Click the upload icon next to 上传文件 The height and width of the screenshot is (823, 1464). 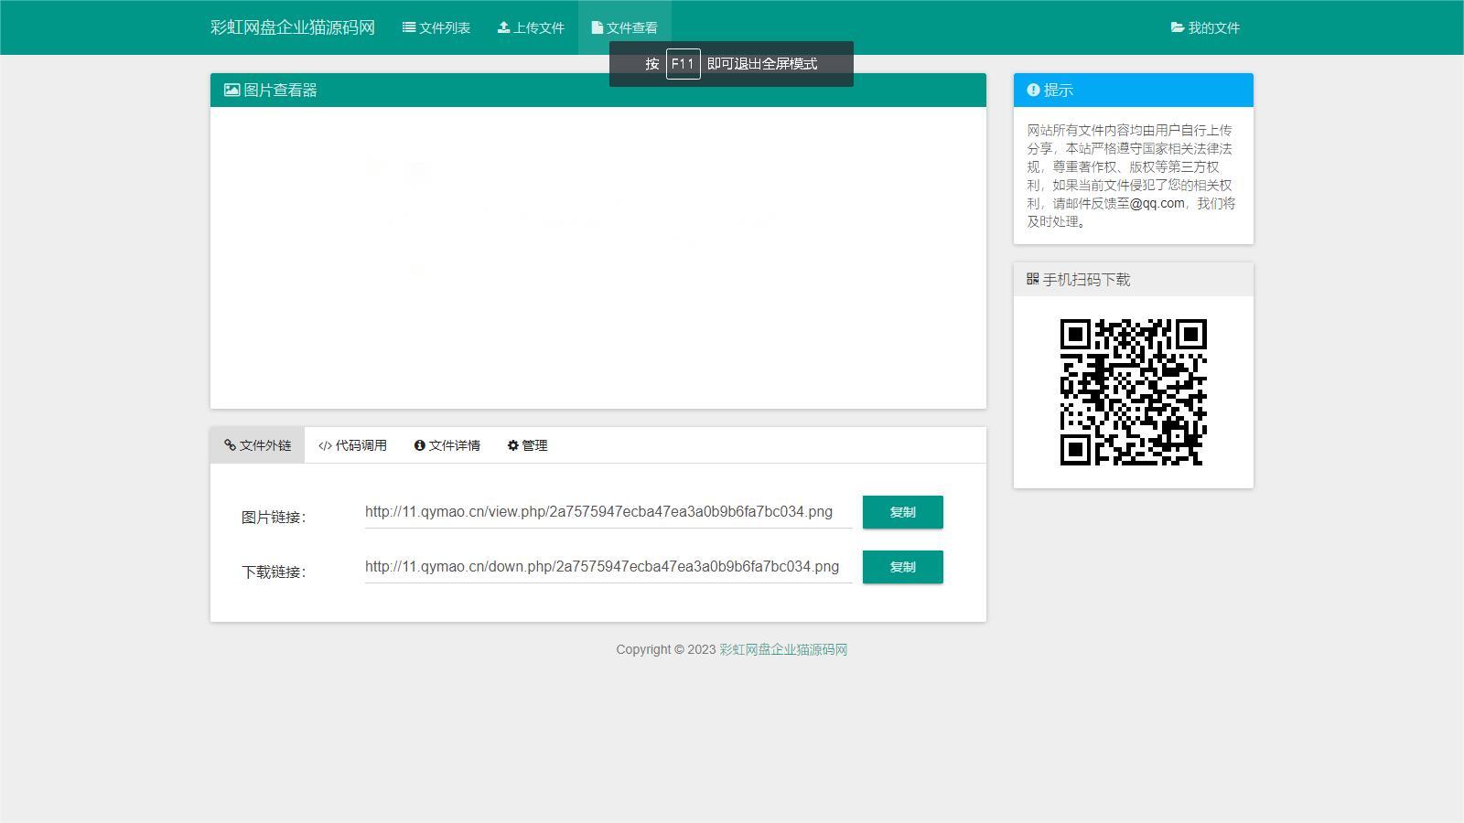(x=502, y=27)
